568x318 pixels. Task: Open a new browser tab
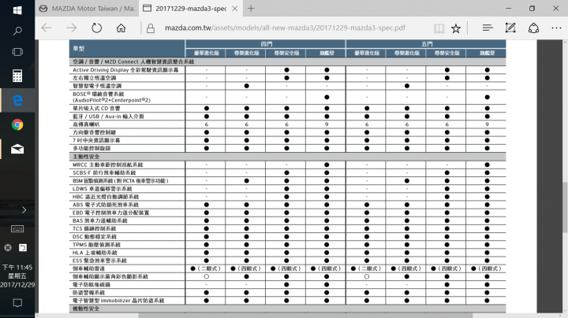251,9
